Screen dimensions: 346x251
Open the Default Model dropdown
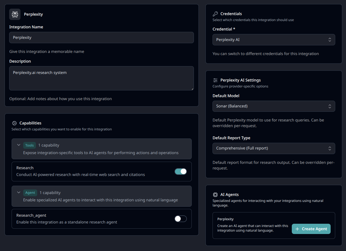[x=274, y=106]
